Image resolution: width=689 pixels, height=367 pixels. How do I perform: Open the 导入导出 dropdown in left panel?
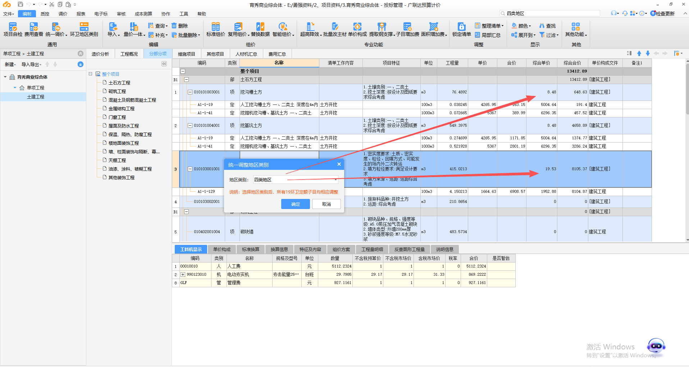click(x=32, y=64)
